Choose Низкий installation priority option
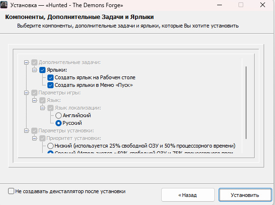The height and width of the screenshot is (205, 275). [x=50, y=146]
